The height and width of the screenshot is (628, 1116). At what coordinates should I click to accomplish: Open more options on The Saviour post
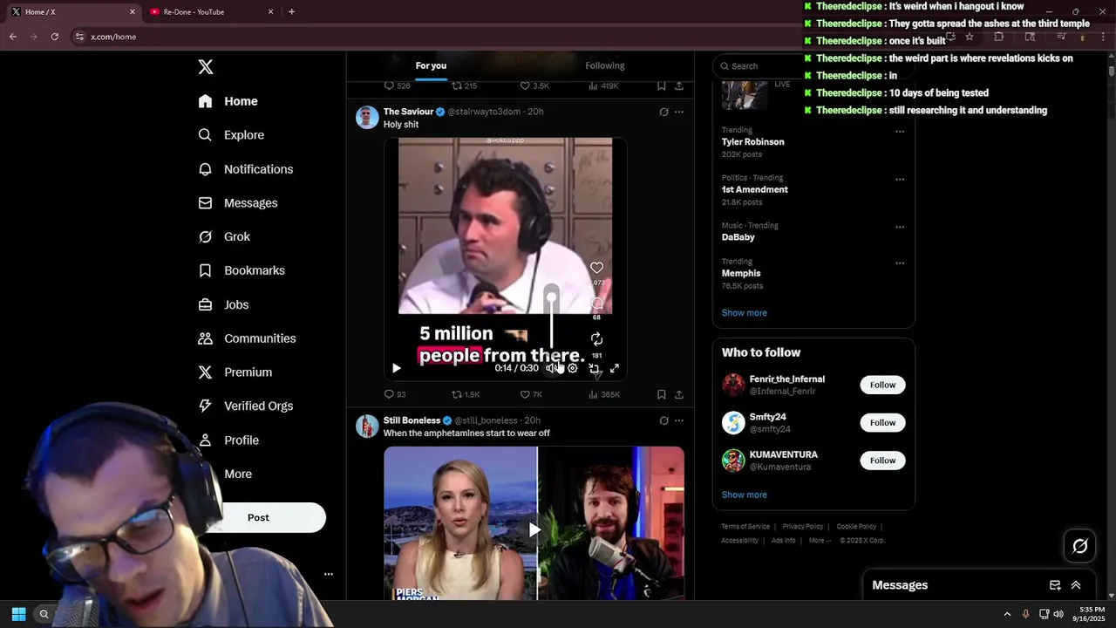pos(679,112)
